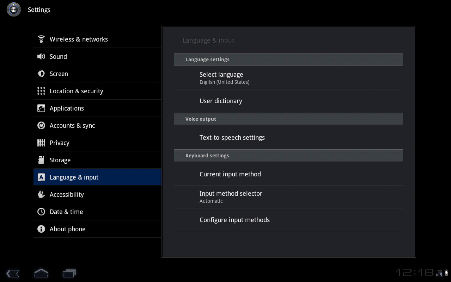
Task: Open Input method selector setting
Action: tap(231, 196)
